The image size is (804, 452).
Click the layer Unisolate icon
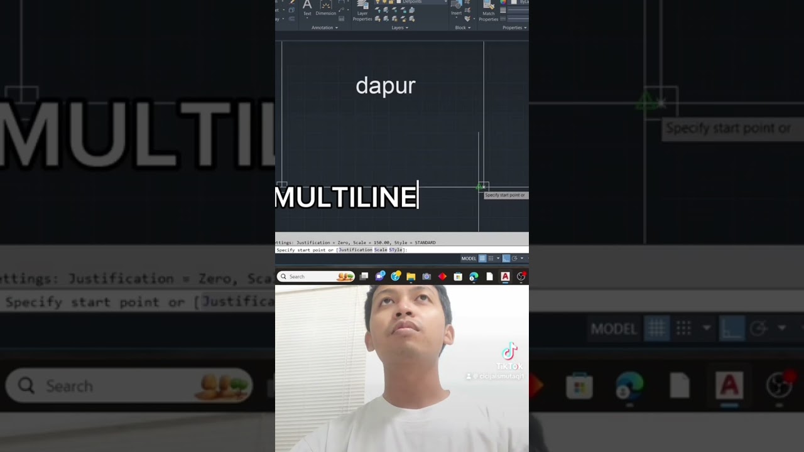coord(386,19)
